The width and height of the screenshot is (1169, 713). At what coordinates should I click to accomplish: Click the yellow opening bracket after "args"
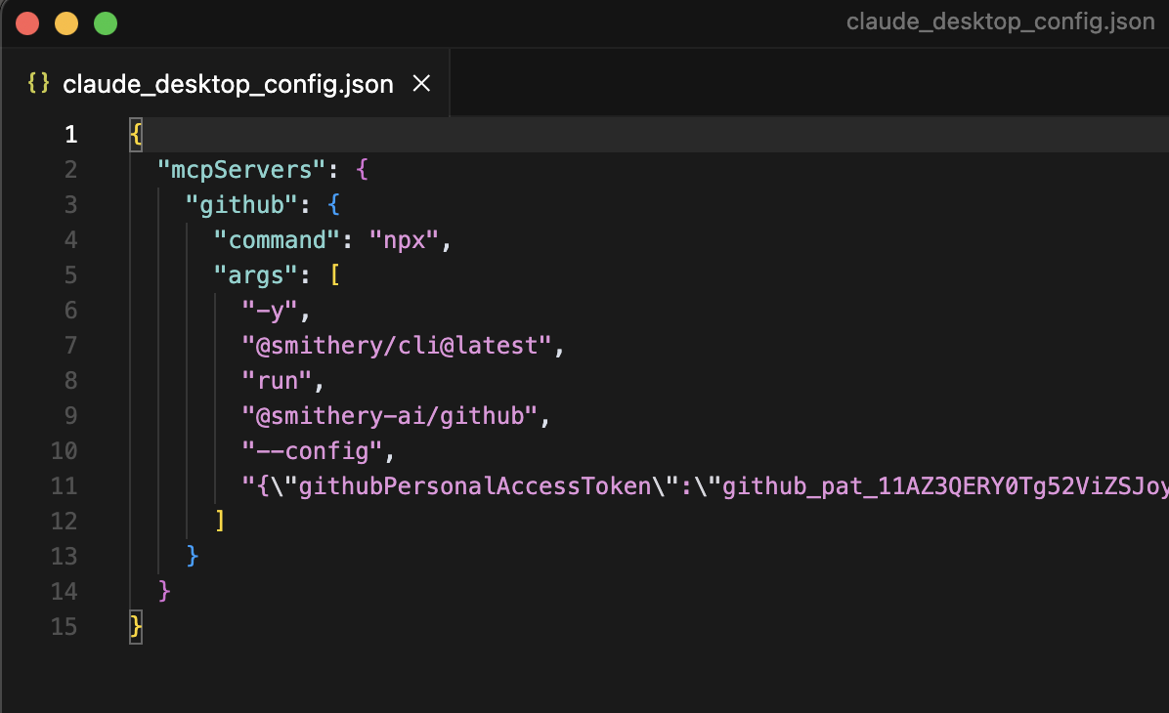pos(334,275)
